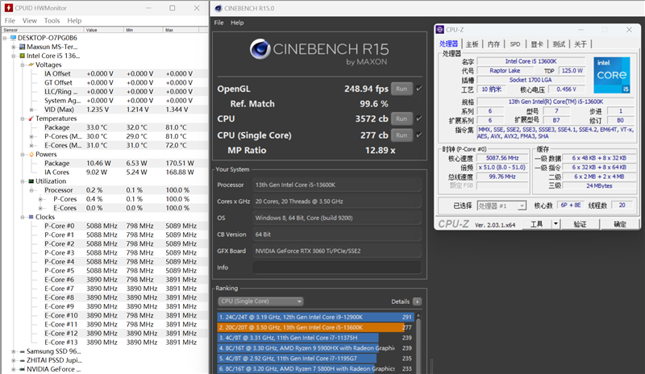645x374 pixels.
Task: Collapse the DESKTOP-O7PG0B6 root node
Action: point(5,38)
